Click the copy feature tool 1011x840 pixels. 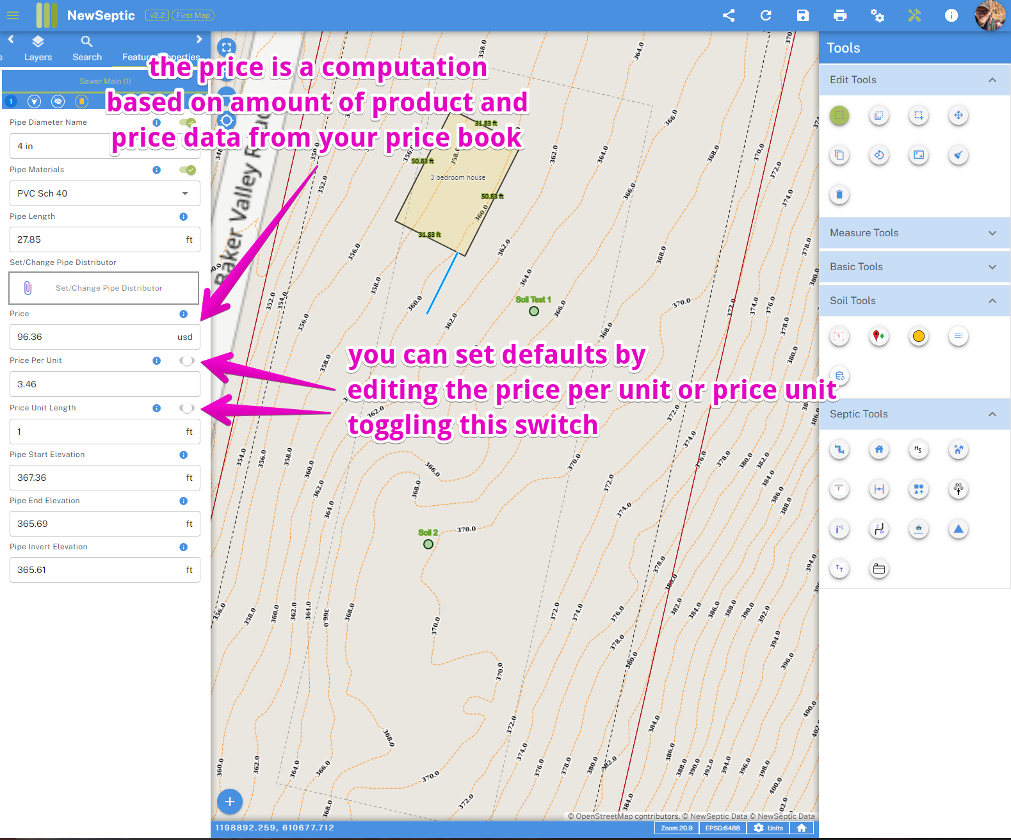[839, 156]
